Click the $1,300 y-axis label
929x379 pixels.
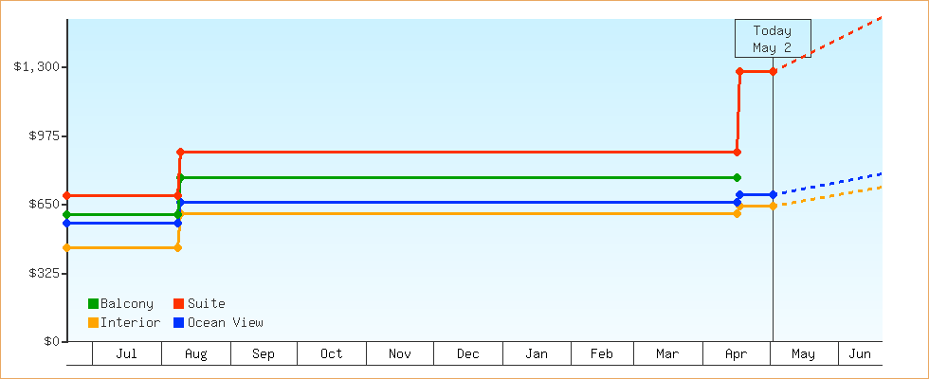[x=37, y=66]
